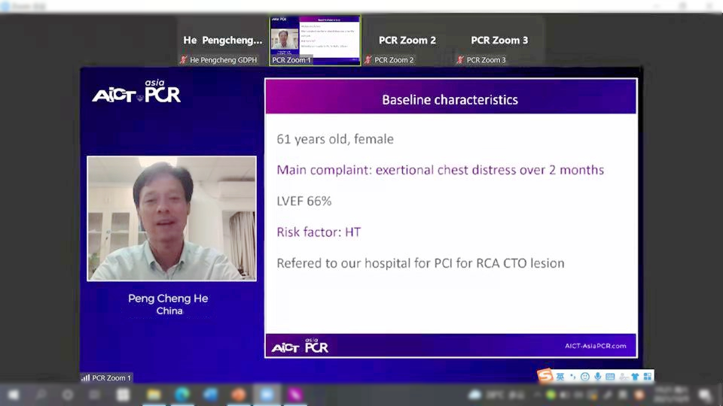Select PCR Zoom 1 shared-screen thumbnail

[315, 39]
